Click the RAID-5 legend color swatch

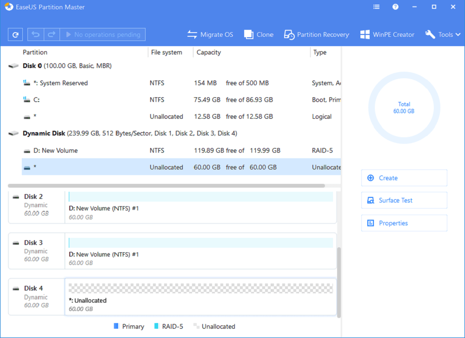pyautogui.click(x=156, y=326)
